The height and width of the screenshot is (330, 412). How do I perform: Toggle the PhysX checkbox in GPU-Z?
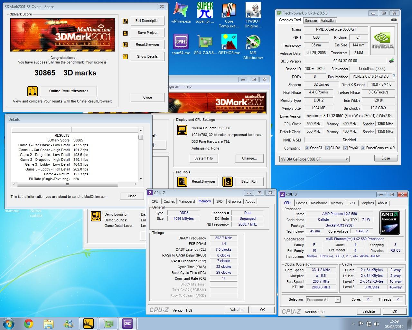[345, 148]
